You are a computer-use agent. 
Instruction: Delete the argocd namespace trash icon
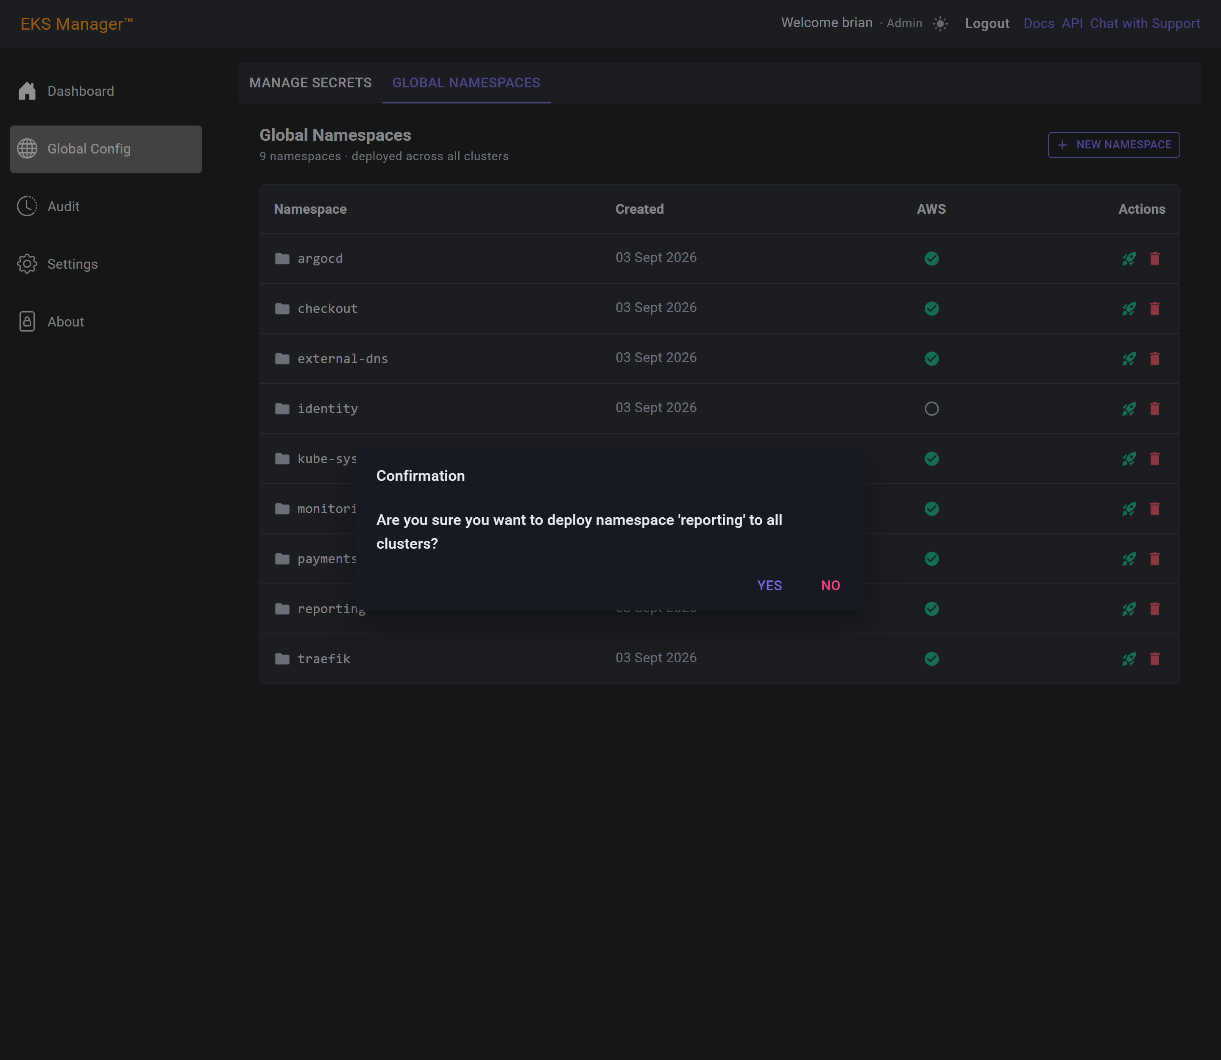pyautogui.click(x=1154, y=259)
